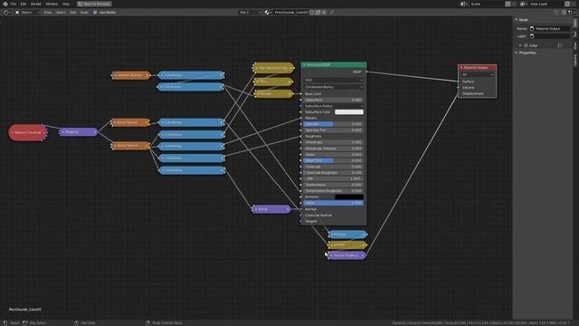Click the browse material sphere icon
Screen dimensions: 579x326
268,12
